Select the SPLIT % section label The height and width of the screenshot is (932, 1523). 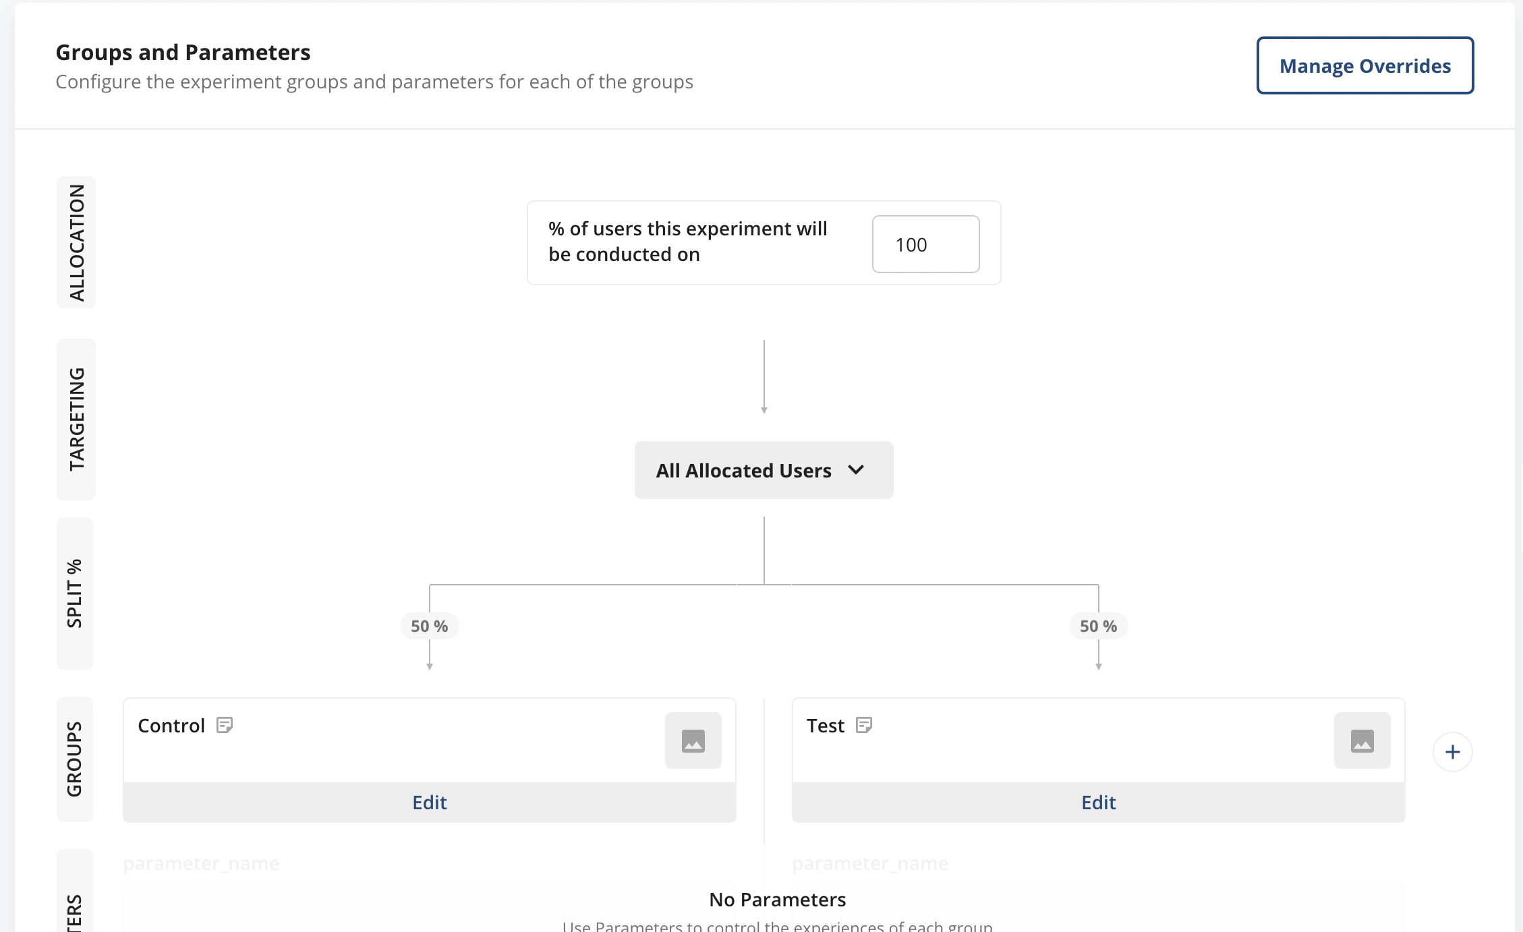pyautogui.click(x=74, y=592)
